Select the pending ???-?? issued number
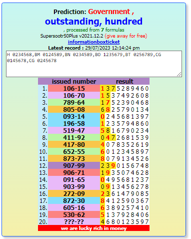 tap(74, 221)
